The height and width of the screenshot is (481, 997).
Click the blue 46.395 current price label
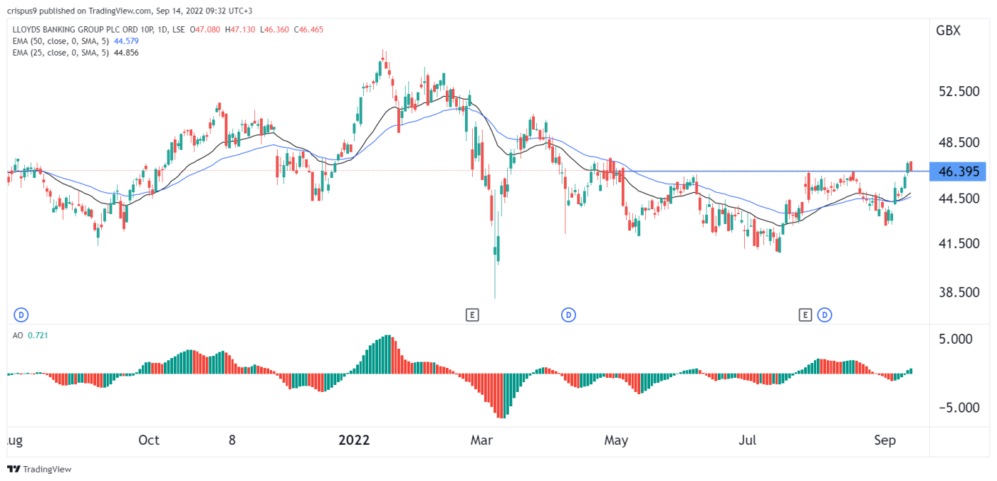tap(958, 171)
